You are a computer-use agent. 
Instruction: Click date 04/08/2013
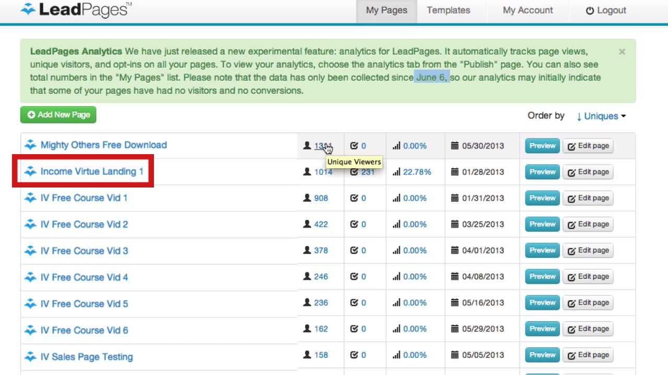[x=483, y=277]
